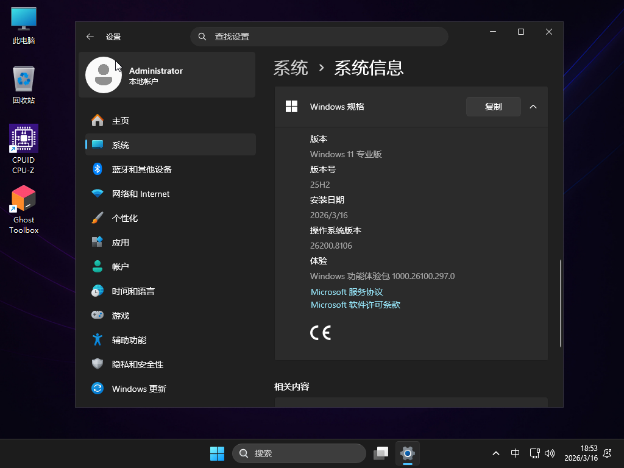Click the 网络和 Internet Wi-Fi icon
This screenshot has width=624, height=468.
97,194
